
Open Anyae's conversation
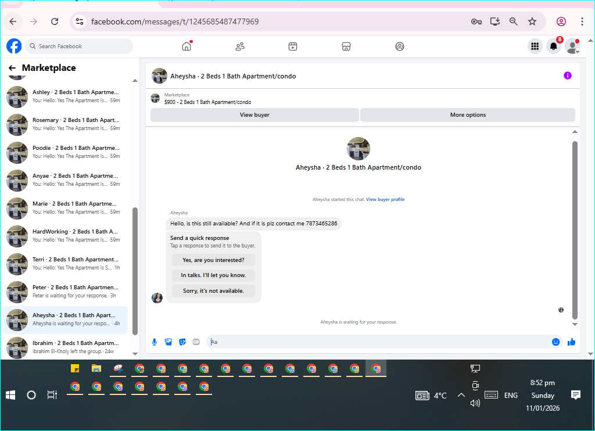[x=65, y=180]
